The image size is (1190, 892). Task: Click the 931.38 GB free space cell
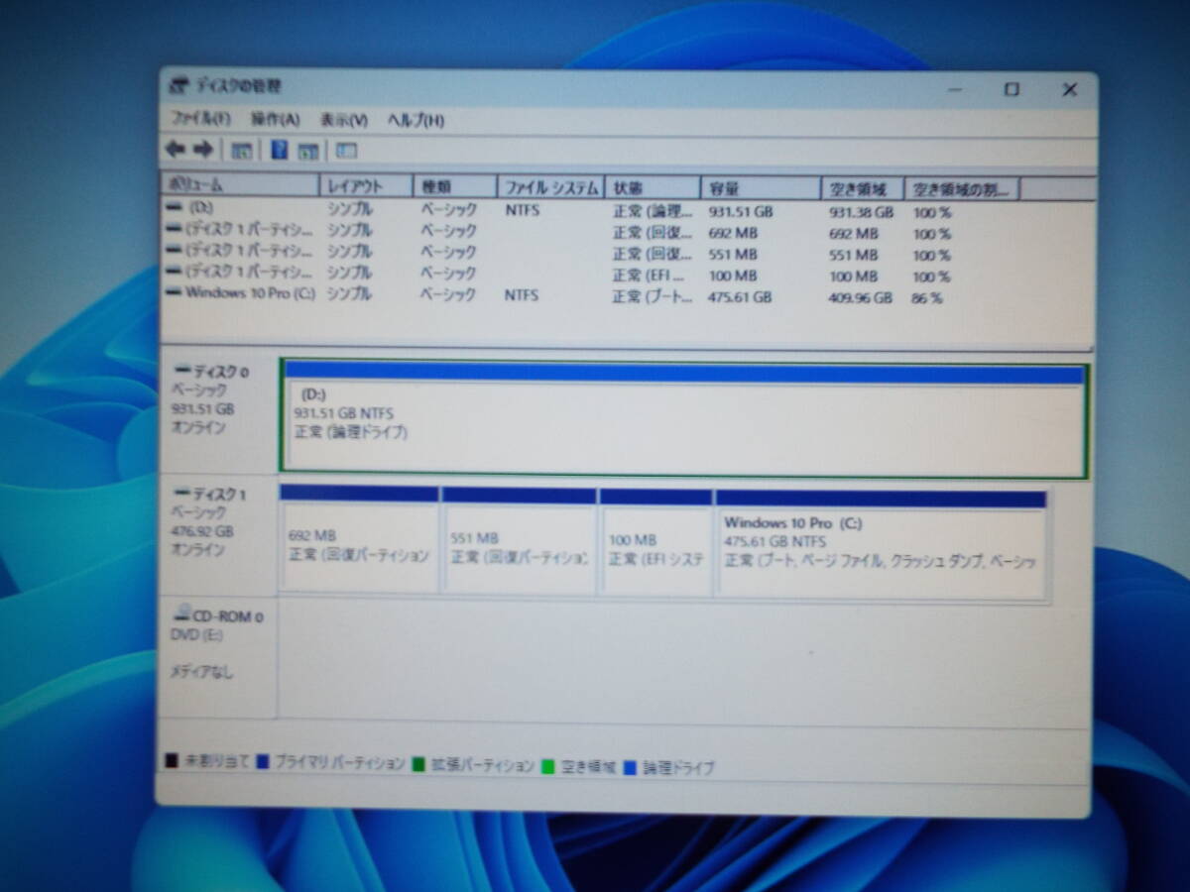pos(861,212)
